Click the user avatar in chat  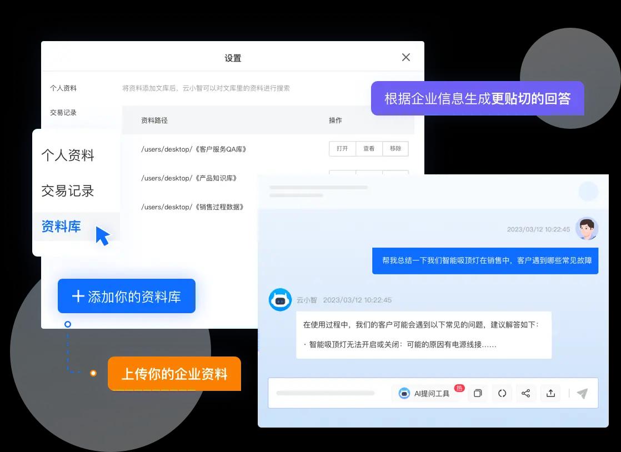(x=587, y=228)
